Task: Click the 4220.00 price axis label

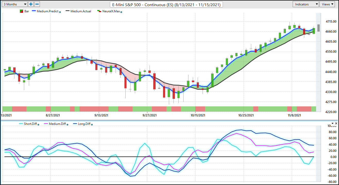Action: click(x=331, y=112)
